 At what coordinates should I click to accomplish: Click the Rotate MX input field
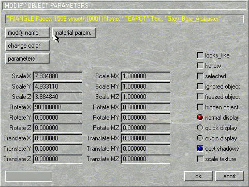(x=145, y=107)
